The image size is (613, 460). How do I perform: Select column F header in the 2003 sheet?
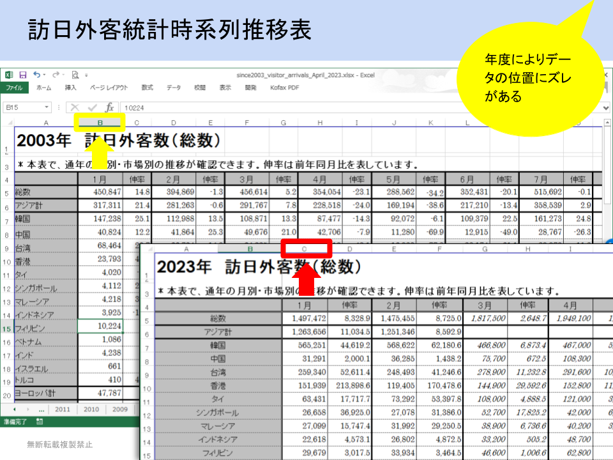tap(246, 123)
